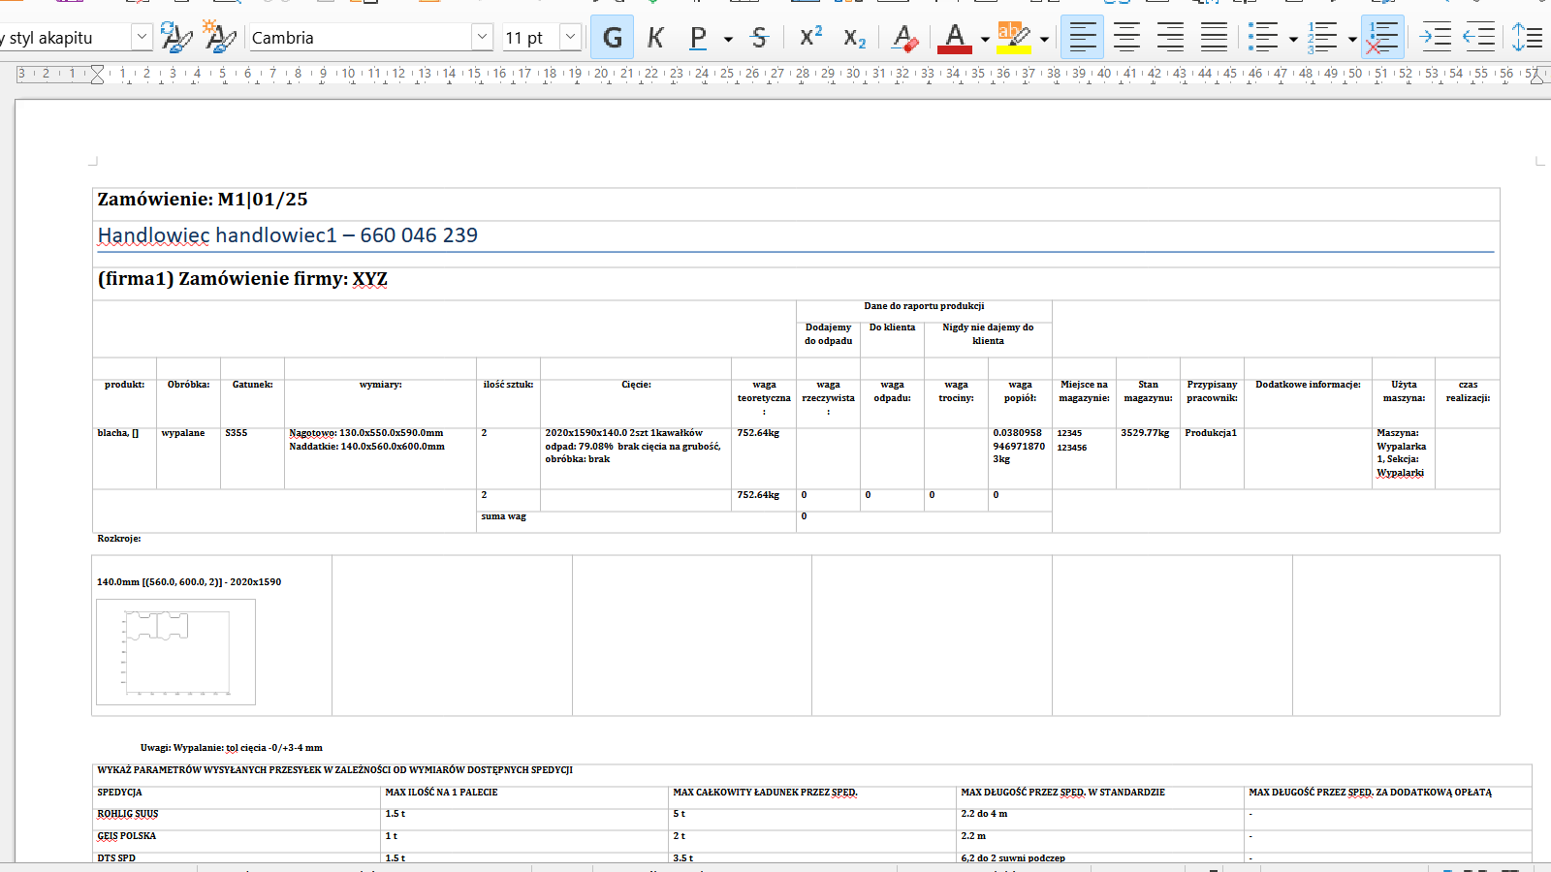Decrease paragraph indent

pyautogui.click(x=1478, y=38)
